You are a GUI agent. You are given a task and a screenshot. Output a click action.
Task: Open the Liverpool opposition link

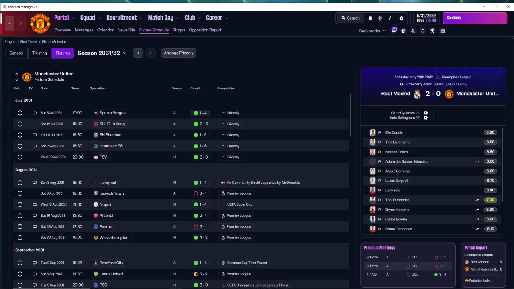(x=104, y=183)
